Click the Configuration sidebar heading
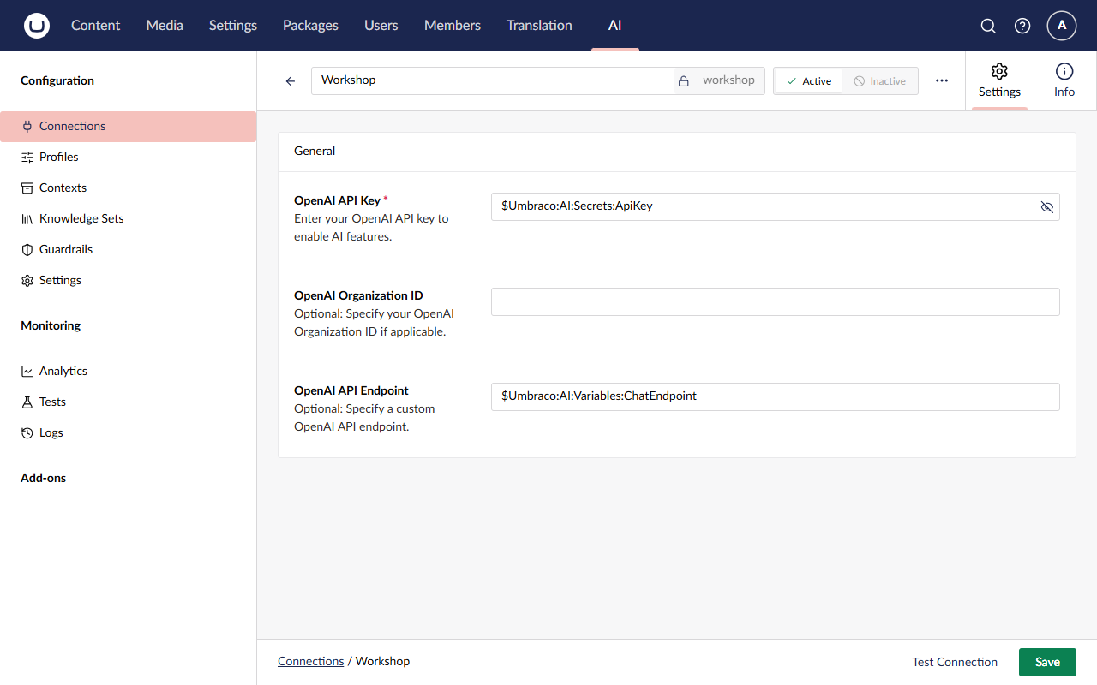 pos(57,80)
